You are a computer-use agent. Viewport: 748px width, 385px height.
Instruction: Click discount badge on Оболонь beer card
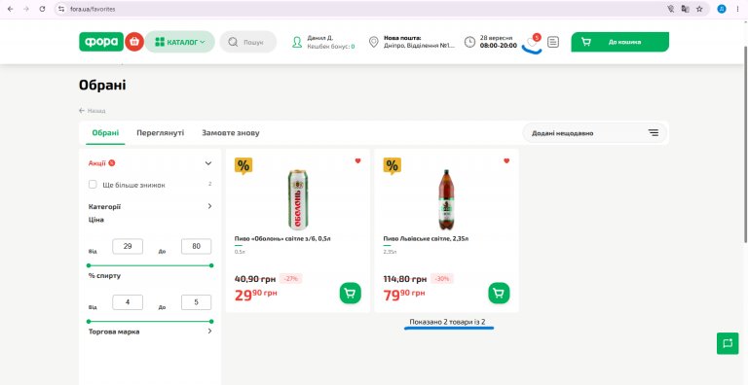tap(243, 166)
